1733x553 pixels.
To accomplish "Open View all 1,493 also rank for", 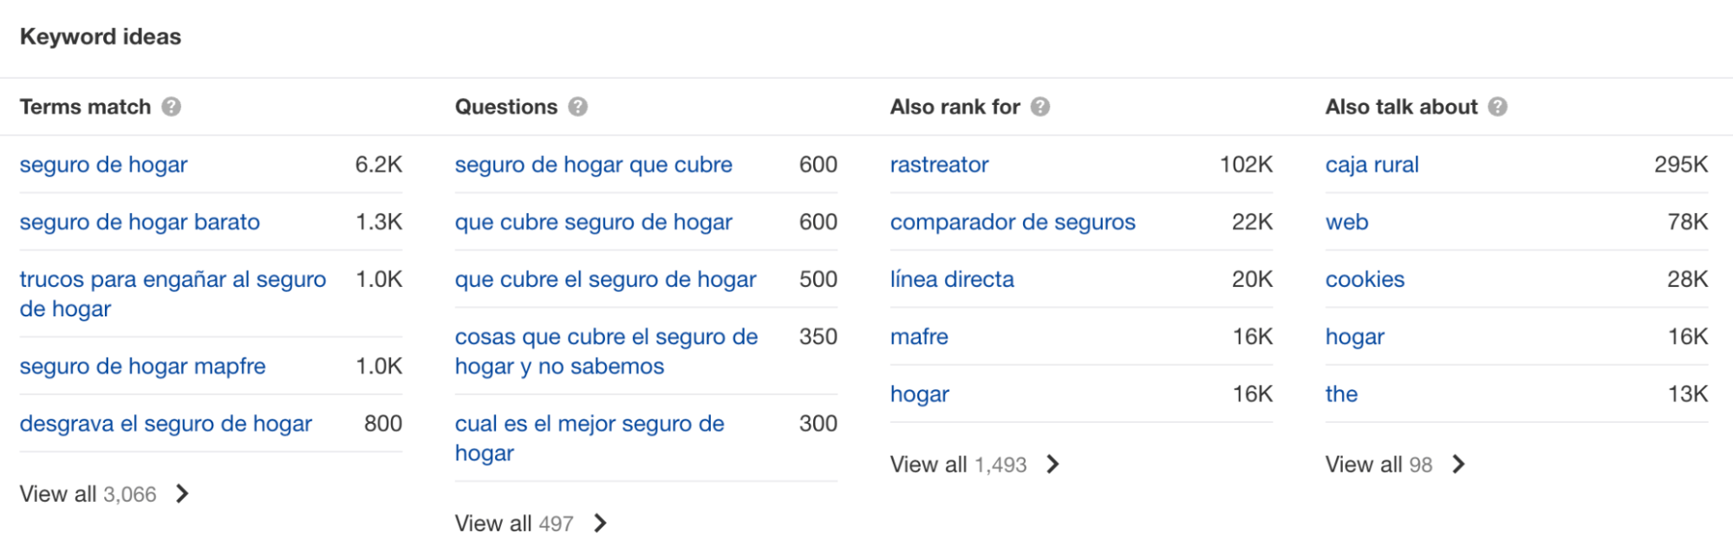I will pos(974,465).
